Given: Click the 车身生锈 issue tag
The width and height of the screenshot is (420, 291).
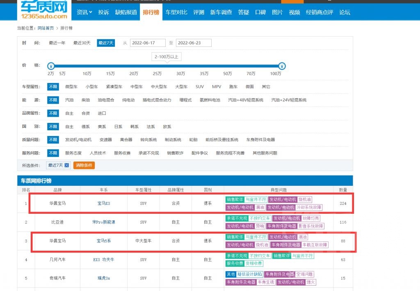Looking at the screenshot, I should (266, 282).
